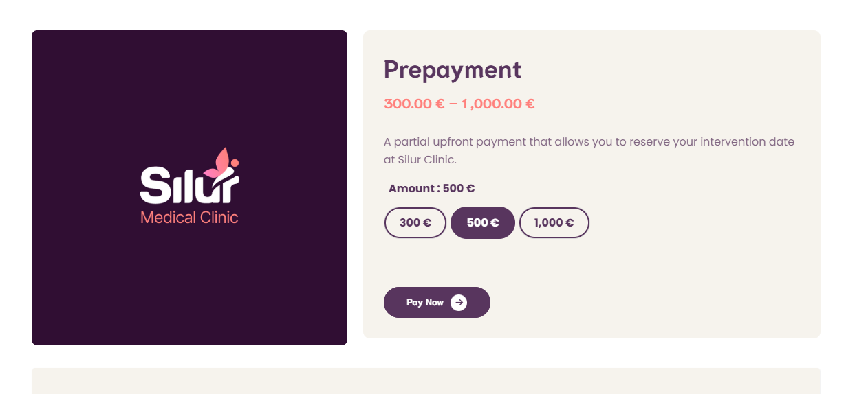The image size is (846, 394).
Task: Click the word "Amount" above the options
Action: (411, 189)
